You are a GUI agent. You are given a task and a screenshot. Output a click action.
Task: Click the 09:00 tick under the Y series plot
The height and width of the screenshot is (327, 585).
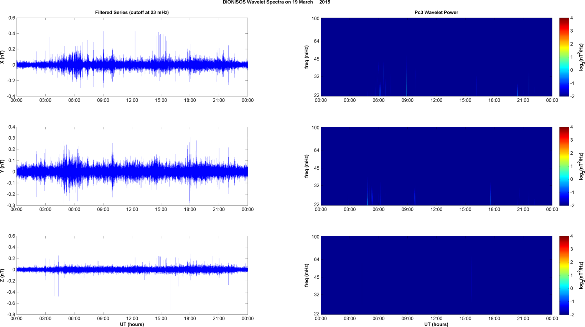click(103, 209)
